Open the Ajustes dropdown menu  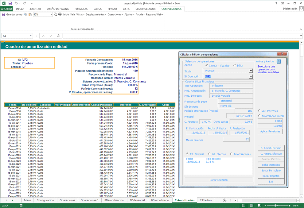pos(129,14)
